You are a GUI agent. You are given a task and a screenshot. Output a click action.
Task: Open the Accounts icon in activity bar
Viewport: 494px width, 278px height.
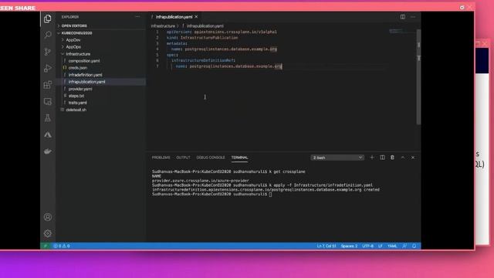pyautogui.click(x=48, y=217)
